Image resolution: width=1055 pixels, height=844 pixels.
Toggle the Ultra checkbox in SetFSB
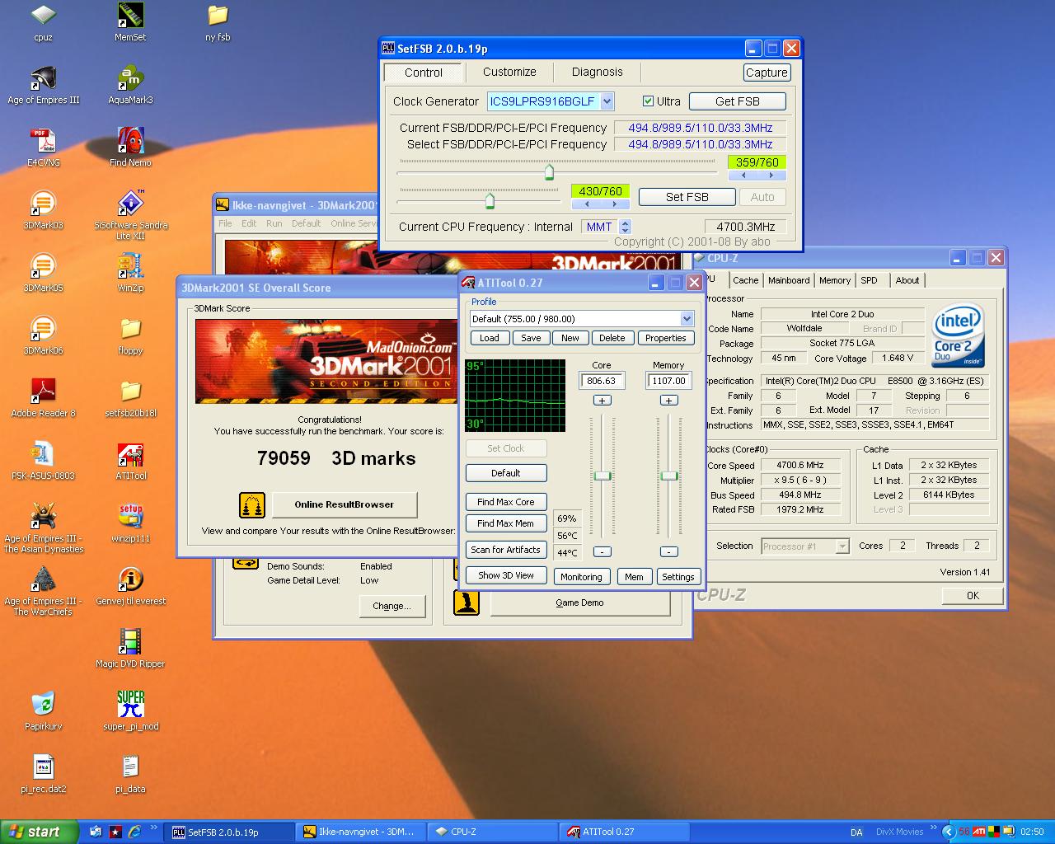point(648,101)
